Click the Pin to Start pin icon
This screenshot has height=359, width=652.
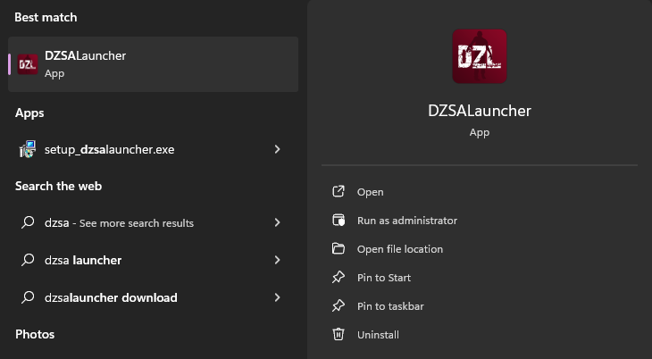(339, 278)
